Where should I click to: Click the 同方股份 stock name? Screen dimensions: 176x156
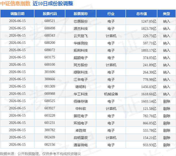click(x=81, y=65)
